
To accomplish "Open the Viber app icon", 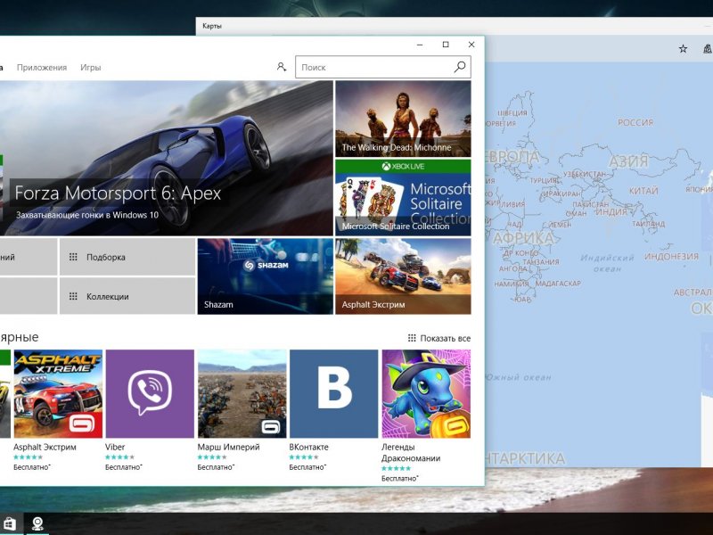I will pos(150,394).
